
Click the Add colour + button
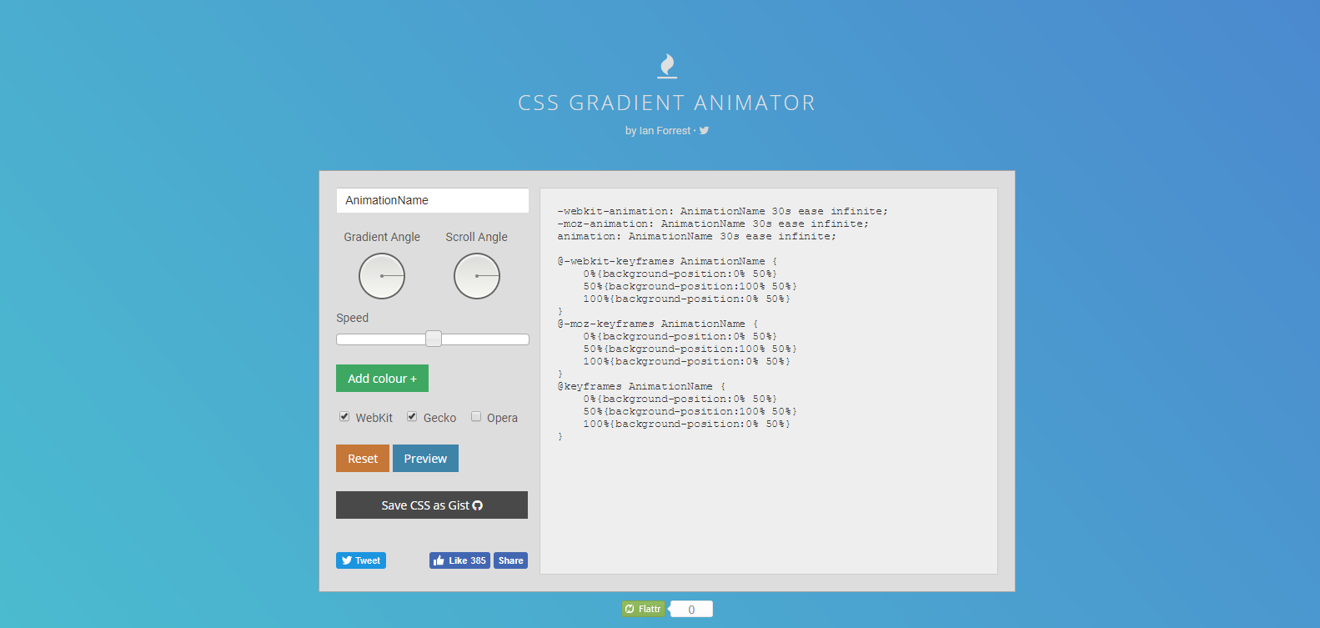coord(382,378)
